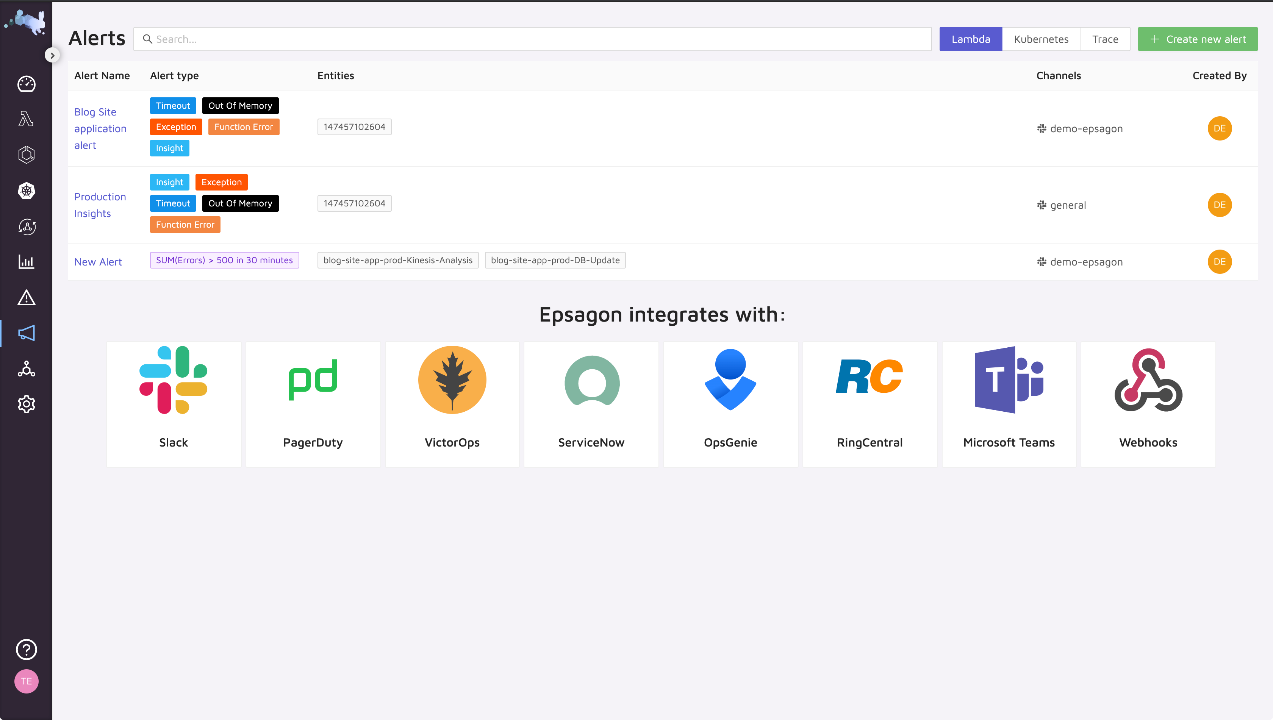The image size is (1273, 720).
Task: Click entity 147457102604 in Production Insights row
Action: (x=354, y=204)
